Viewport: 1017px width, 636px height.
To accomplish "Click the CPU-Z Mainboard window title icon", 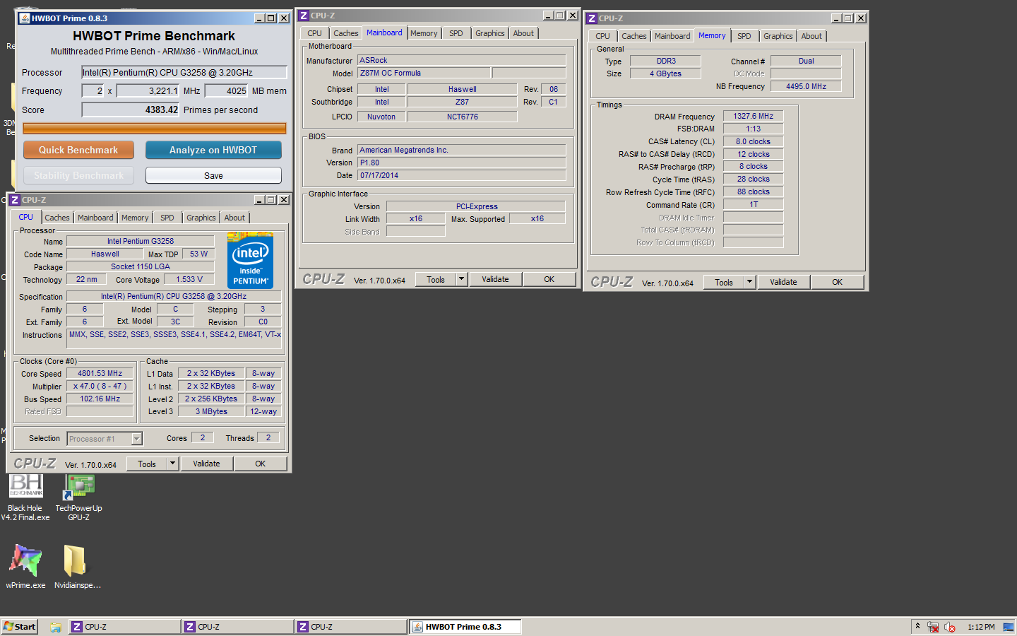I will point(304,16).
